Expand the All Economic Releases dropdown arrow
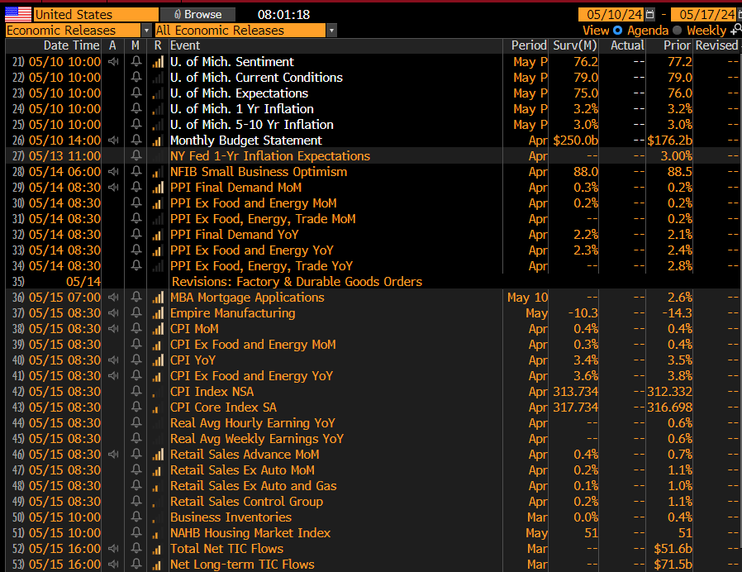742x572 pixels. (x=331, y=31)
